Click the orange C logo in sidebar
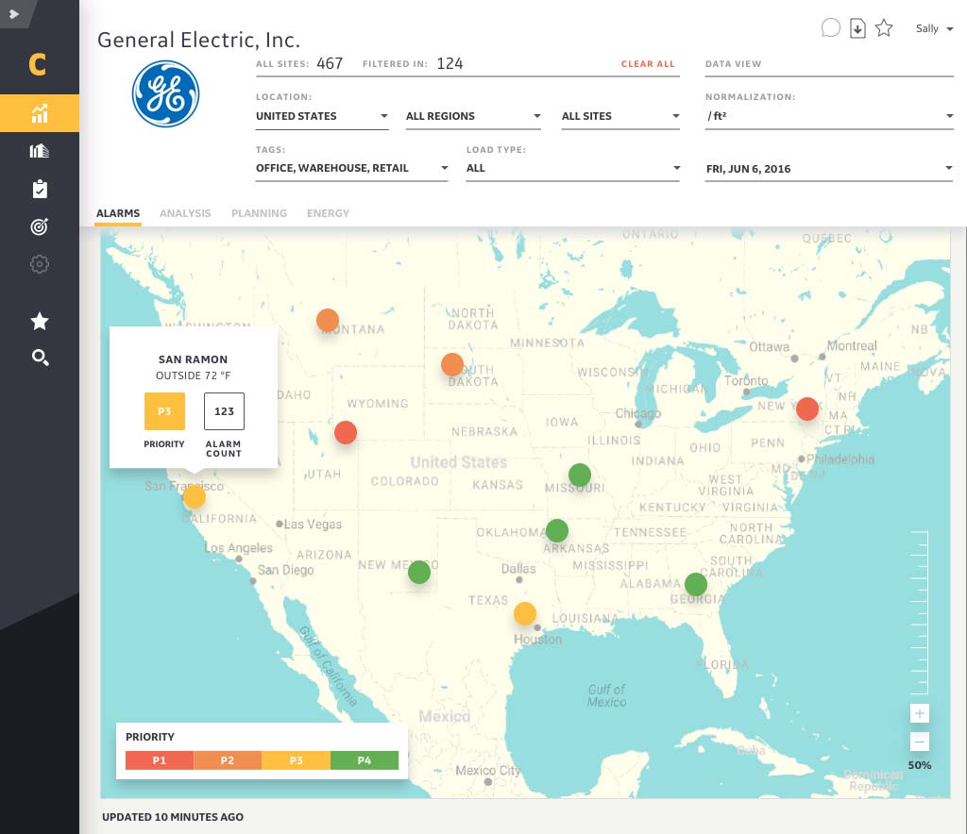The image size is (967, 834). coord(38,65)
